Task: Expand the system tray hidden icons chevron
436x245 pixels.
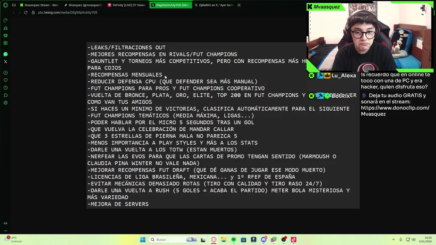Action: [393, 240]
